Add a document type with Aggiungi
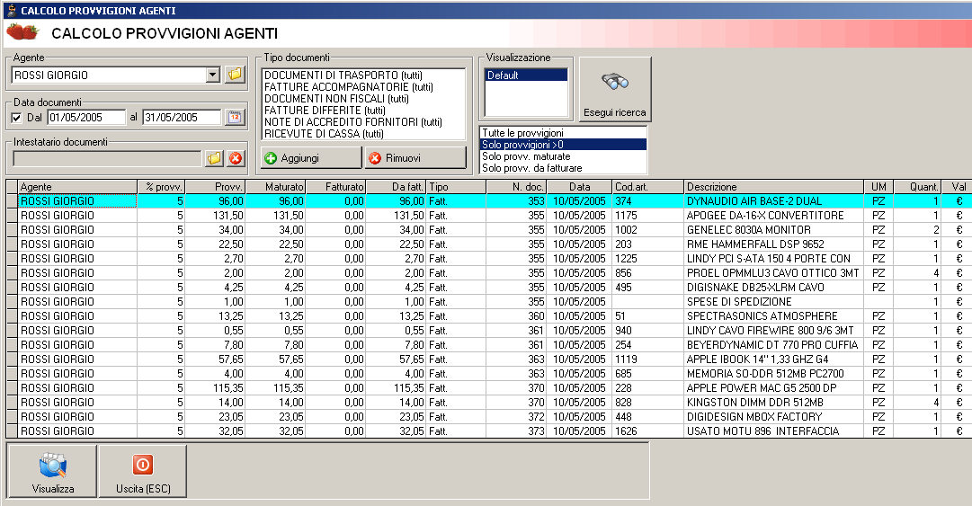Screen dimensions: 972x506 pos(310,158)
